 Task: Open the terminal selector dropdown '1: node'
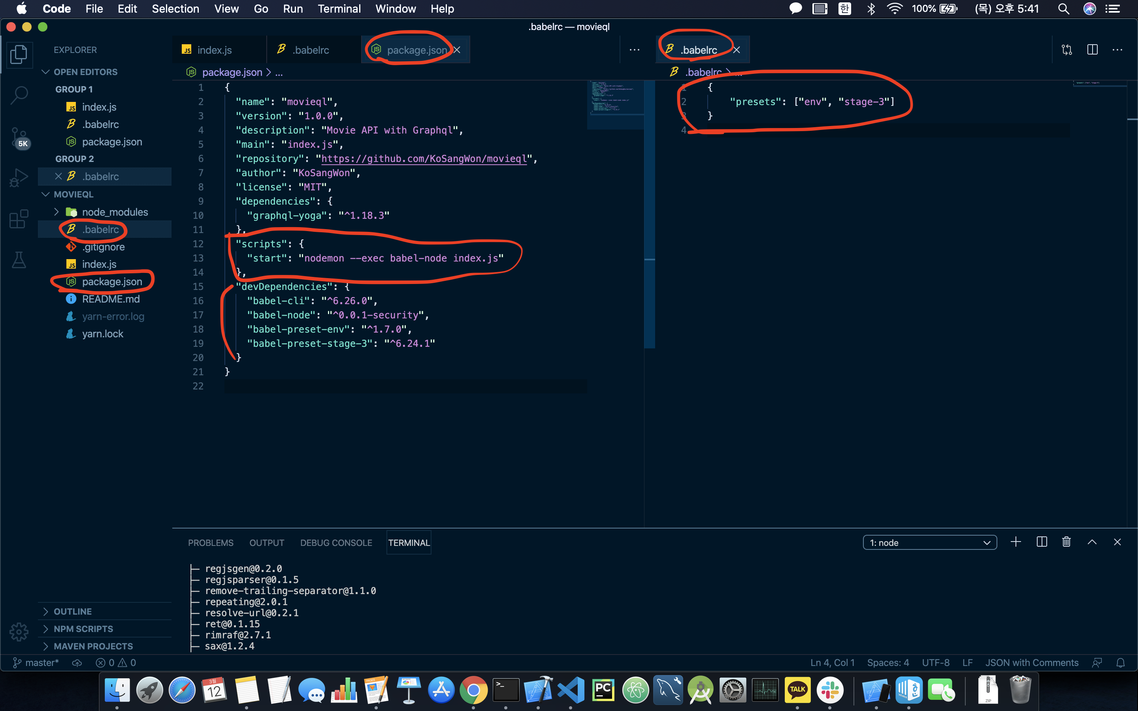click(x=929, y=543)
